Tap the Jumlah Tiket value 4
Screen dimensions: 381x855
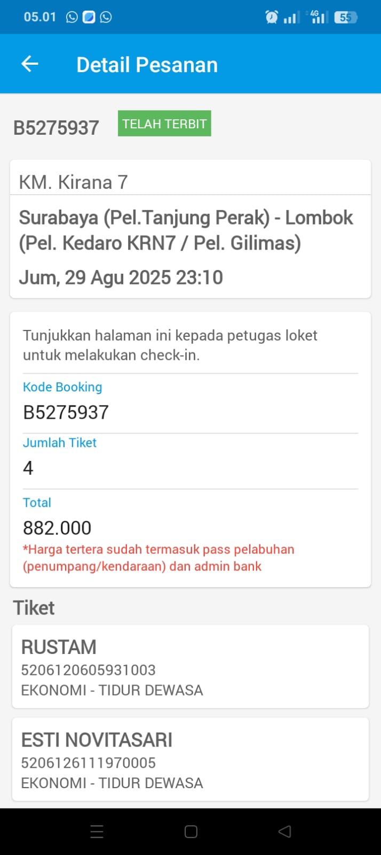pos(28,468)
